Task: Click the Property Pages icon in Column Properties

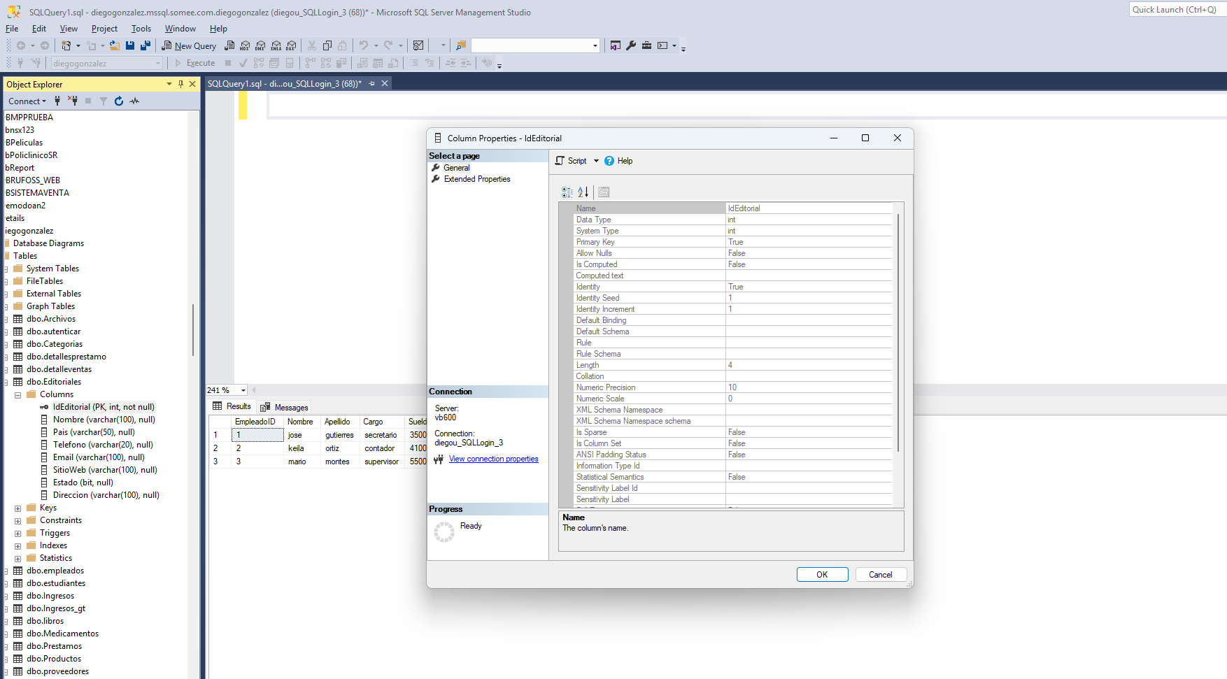Action: click(x=603, y=192)
